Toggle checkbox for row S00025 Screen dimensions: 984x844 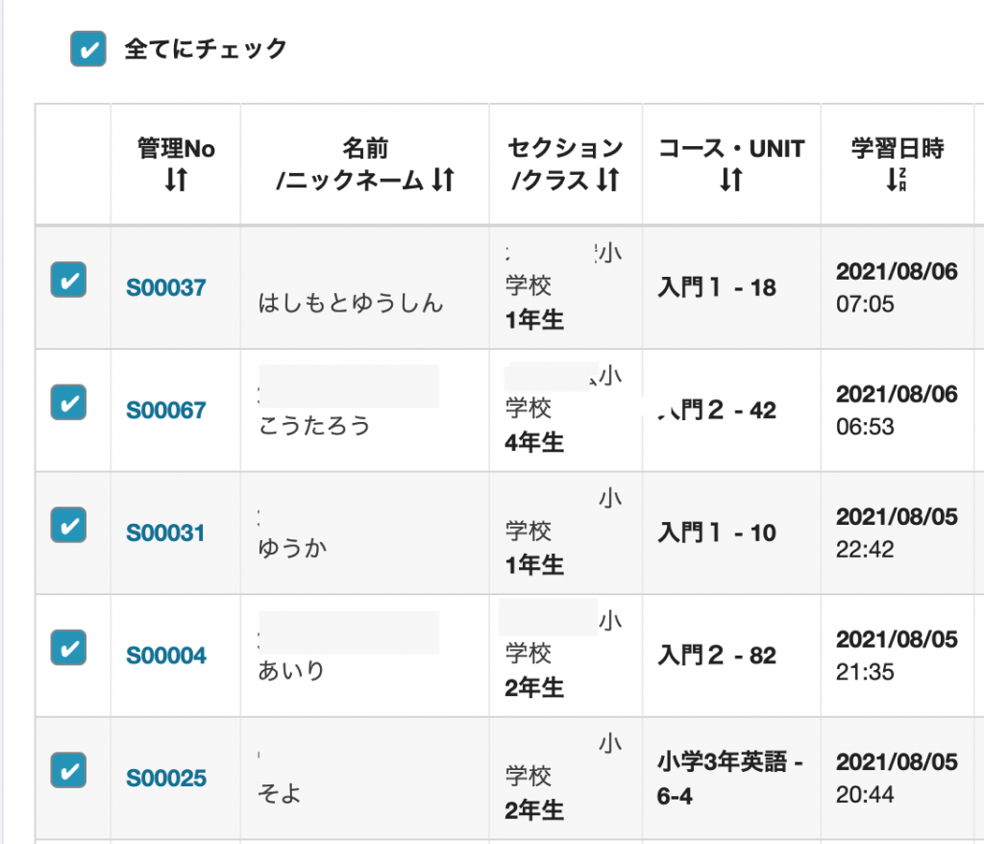point(68,770)
